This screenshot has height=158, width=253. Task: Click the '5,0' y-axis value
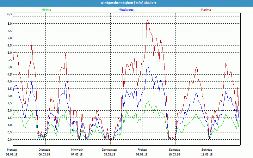click(x=9, y=67)
